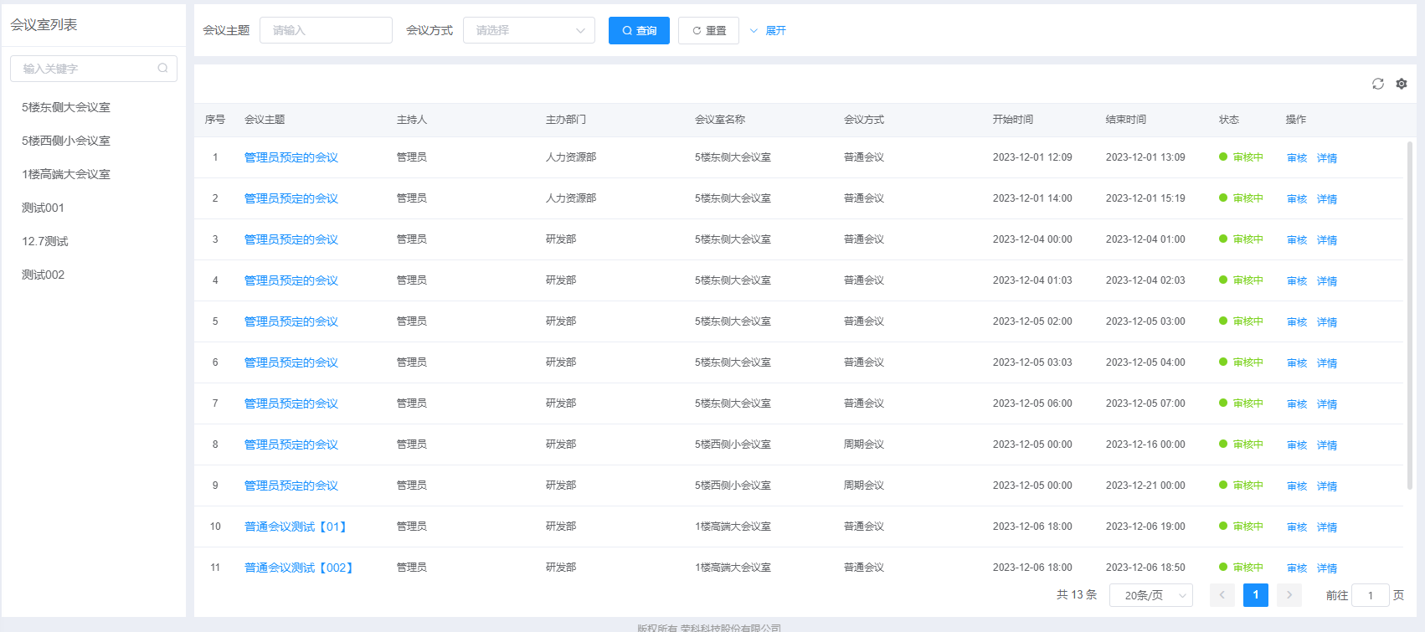Screen dimensions: 1425x632
Task: Click the page jump number field
Action: point(1370,595)
